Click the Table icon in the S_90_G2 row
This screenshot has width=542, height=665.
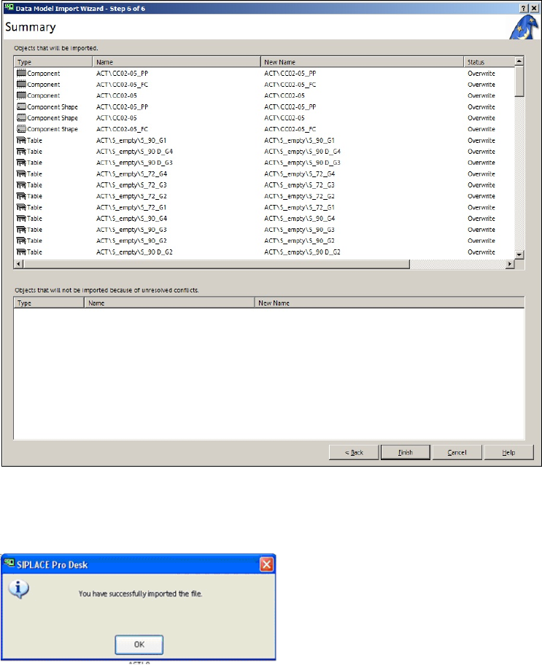(x=21, y=240)
